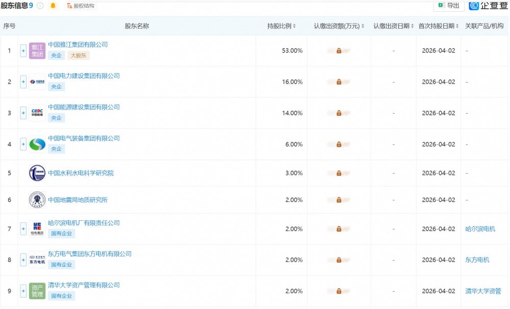
Task: Open the 哈尔滨电机 related product link
Action: 480,228
